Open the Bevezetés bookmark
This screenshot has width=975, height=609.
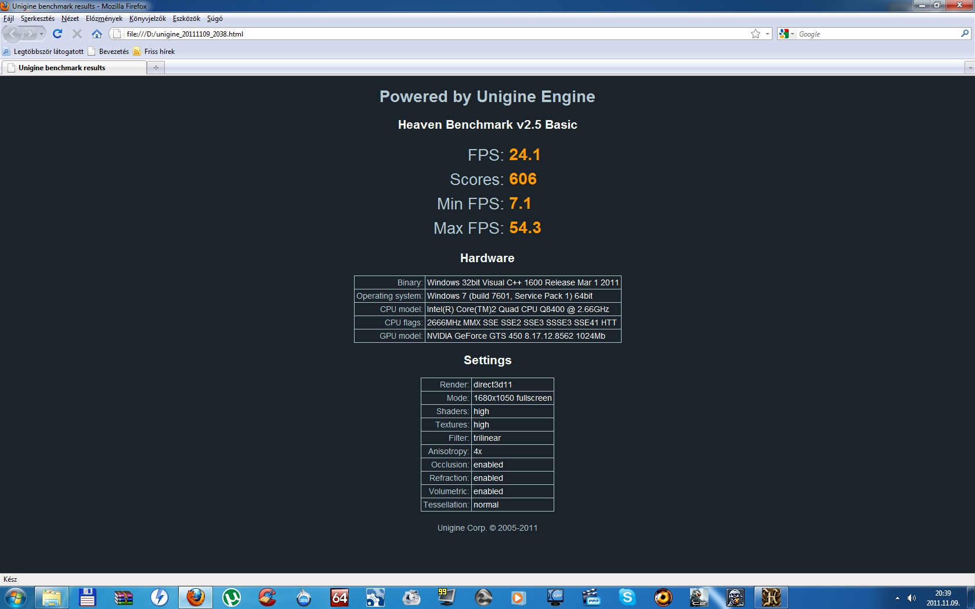[x=109, y=51]
